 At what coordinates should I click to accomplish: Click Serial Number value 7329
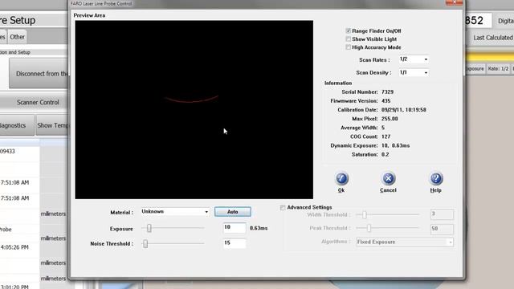[387, 92]
